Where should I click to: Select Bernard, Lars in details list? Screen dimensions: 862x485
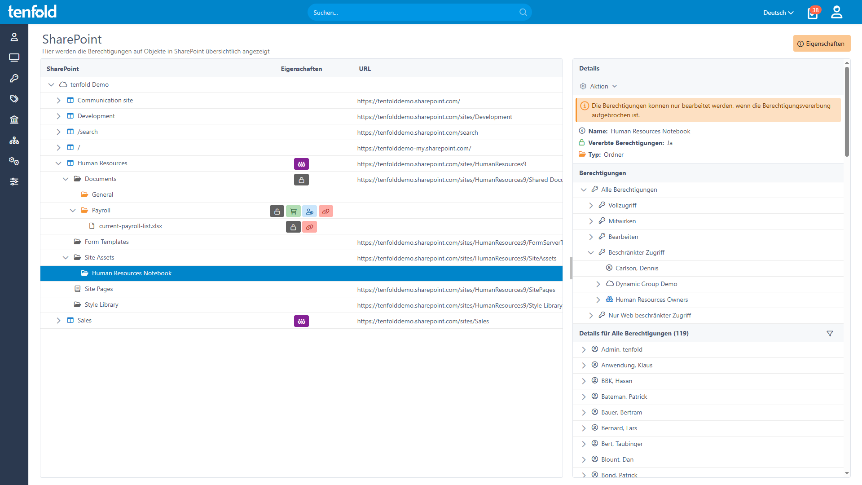click(619, 428)
